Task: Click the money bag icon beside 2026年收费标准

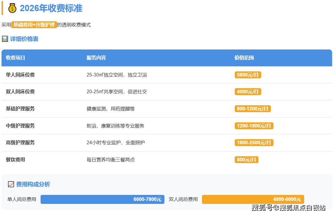Action: click(x=12, y=8)
